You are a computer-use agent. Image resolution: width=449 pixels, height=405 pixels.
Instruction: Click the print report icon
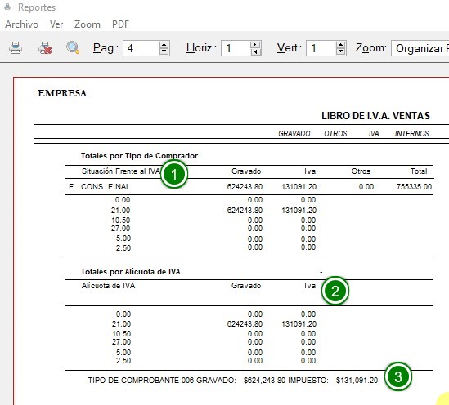(x=16, y=47)
